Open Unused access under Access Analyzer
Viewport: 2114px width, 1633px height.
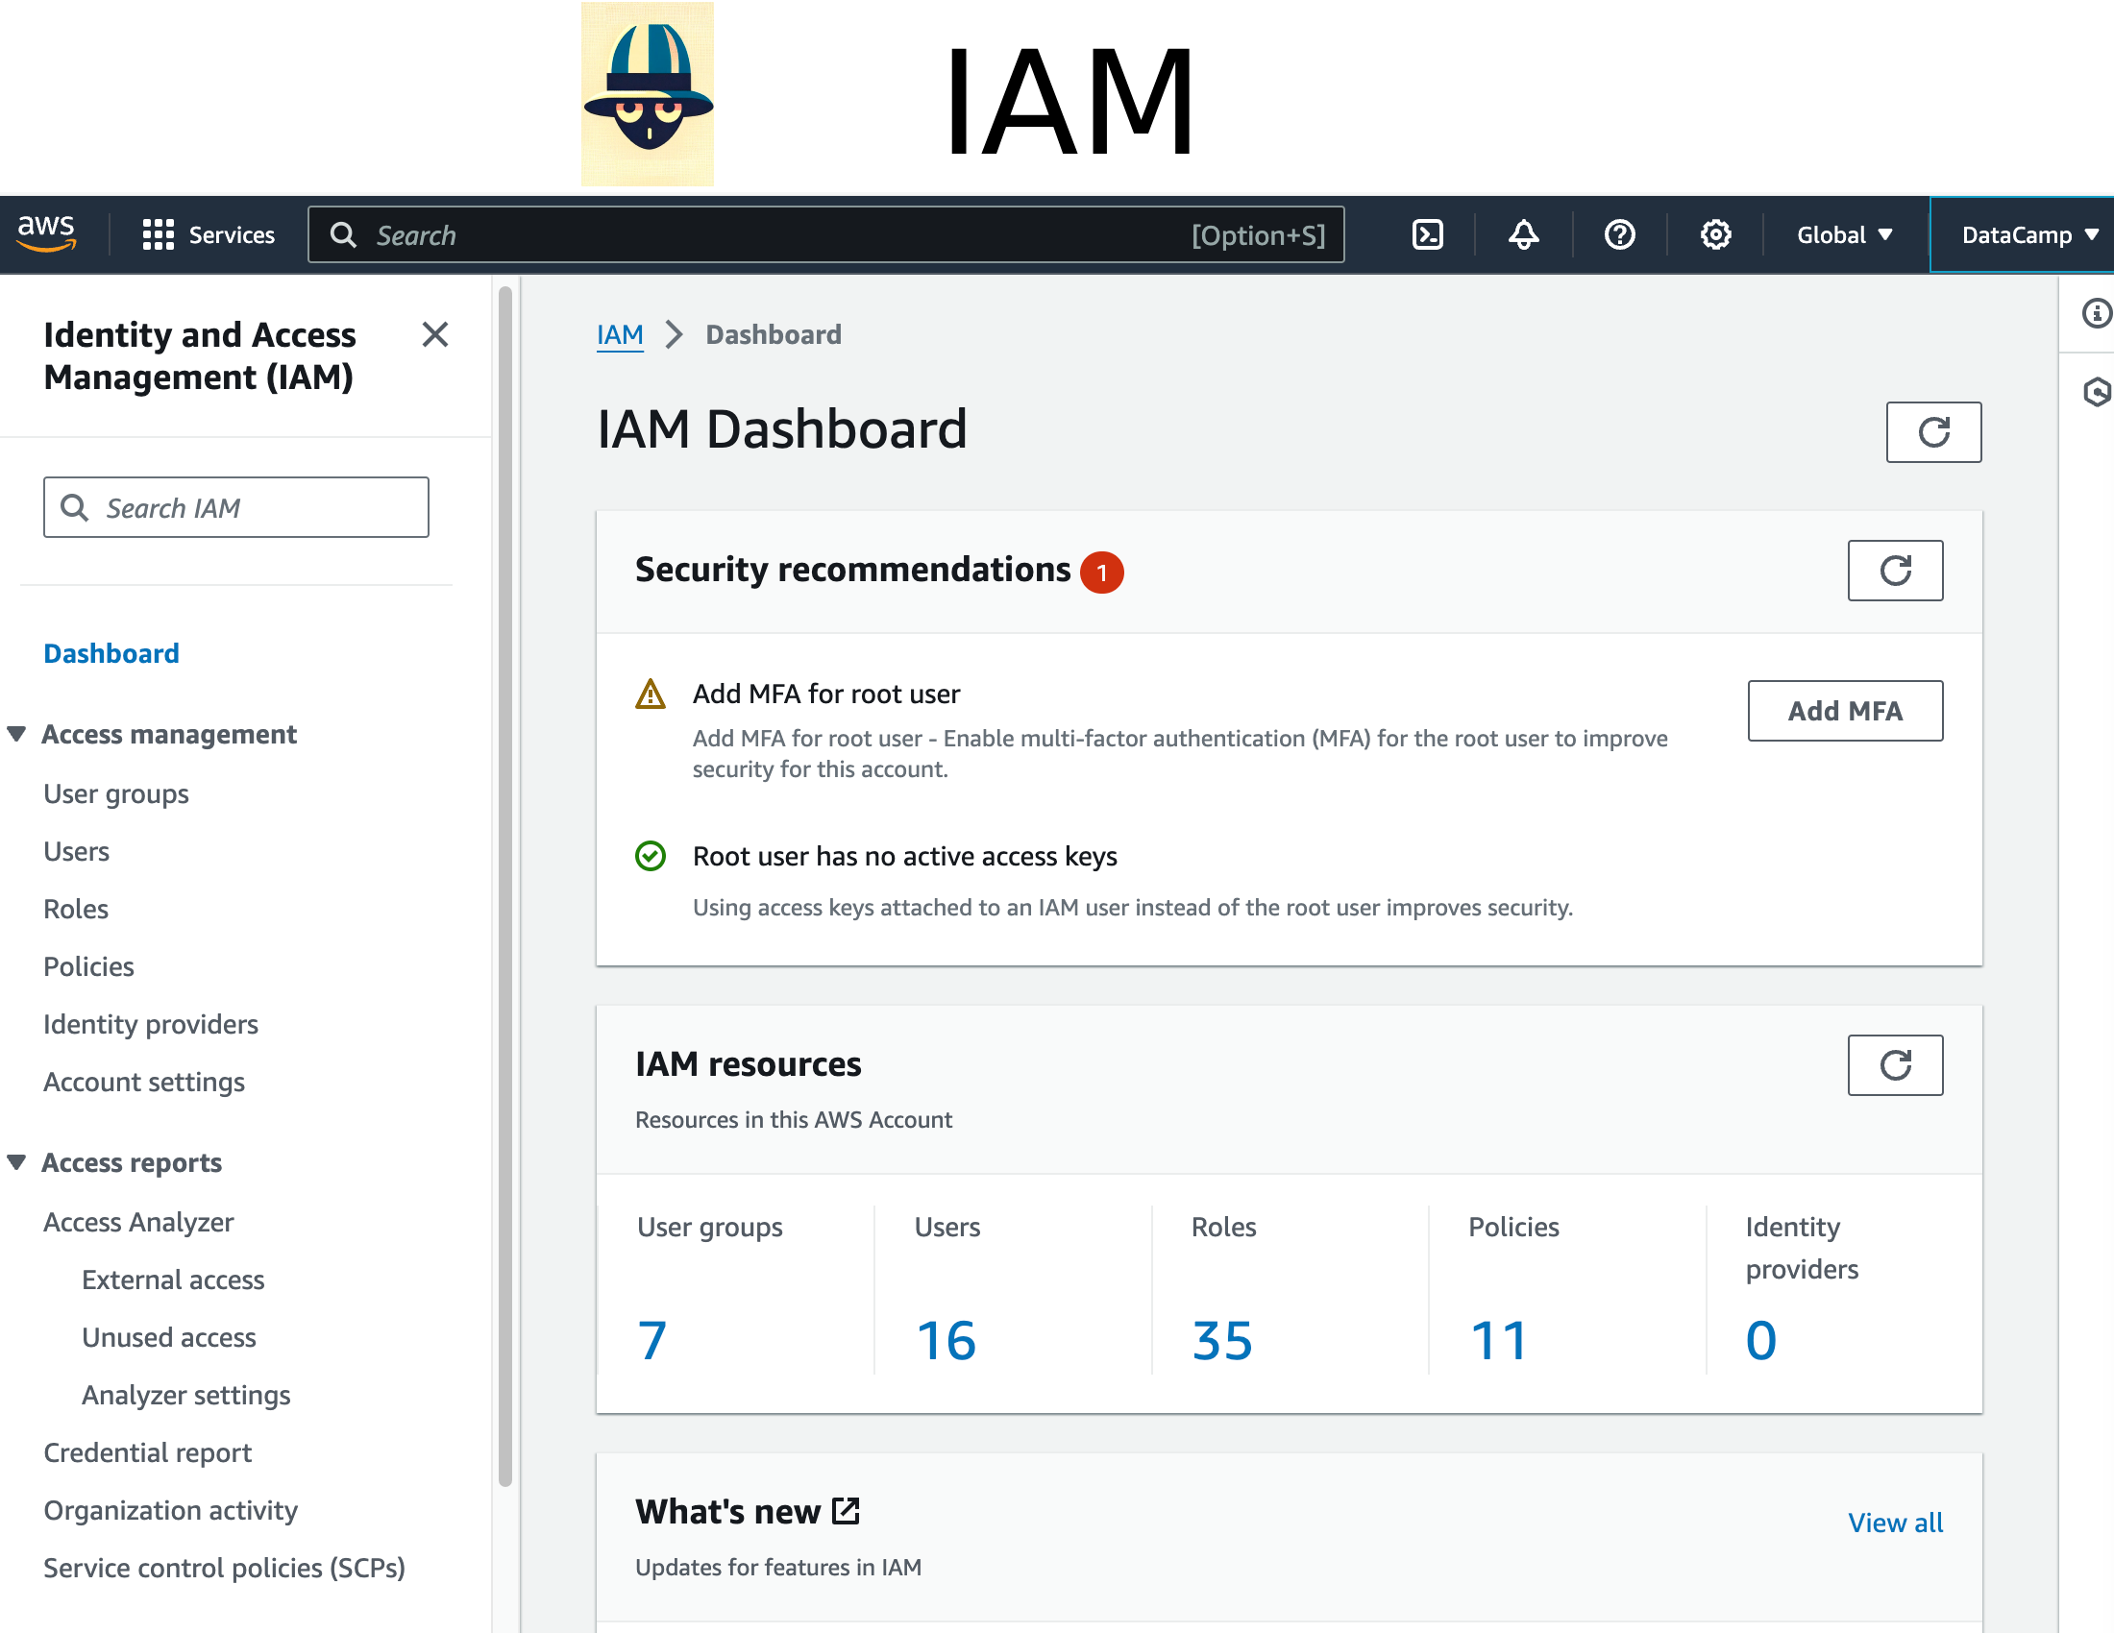point(169,1338)
